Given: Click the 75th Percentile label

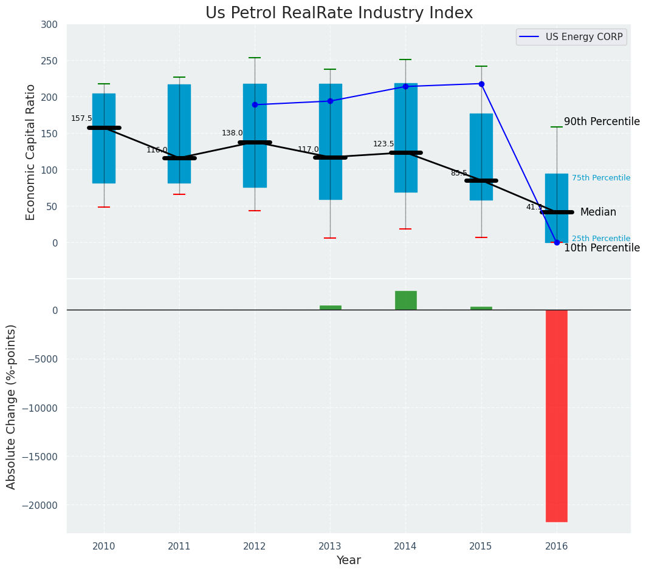Looking at the screenshot, I should coord(600,179).
